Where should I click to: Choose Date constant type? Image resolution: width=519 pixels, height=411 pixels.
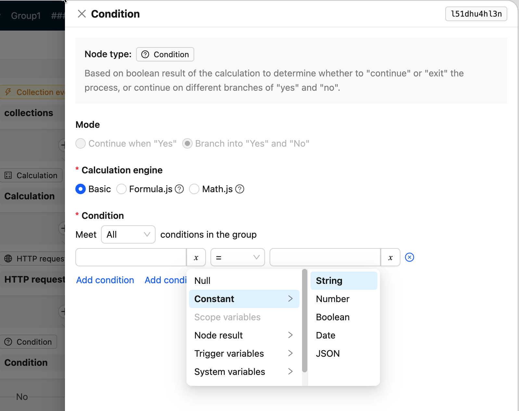click(x=344, y=335)
